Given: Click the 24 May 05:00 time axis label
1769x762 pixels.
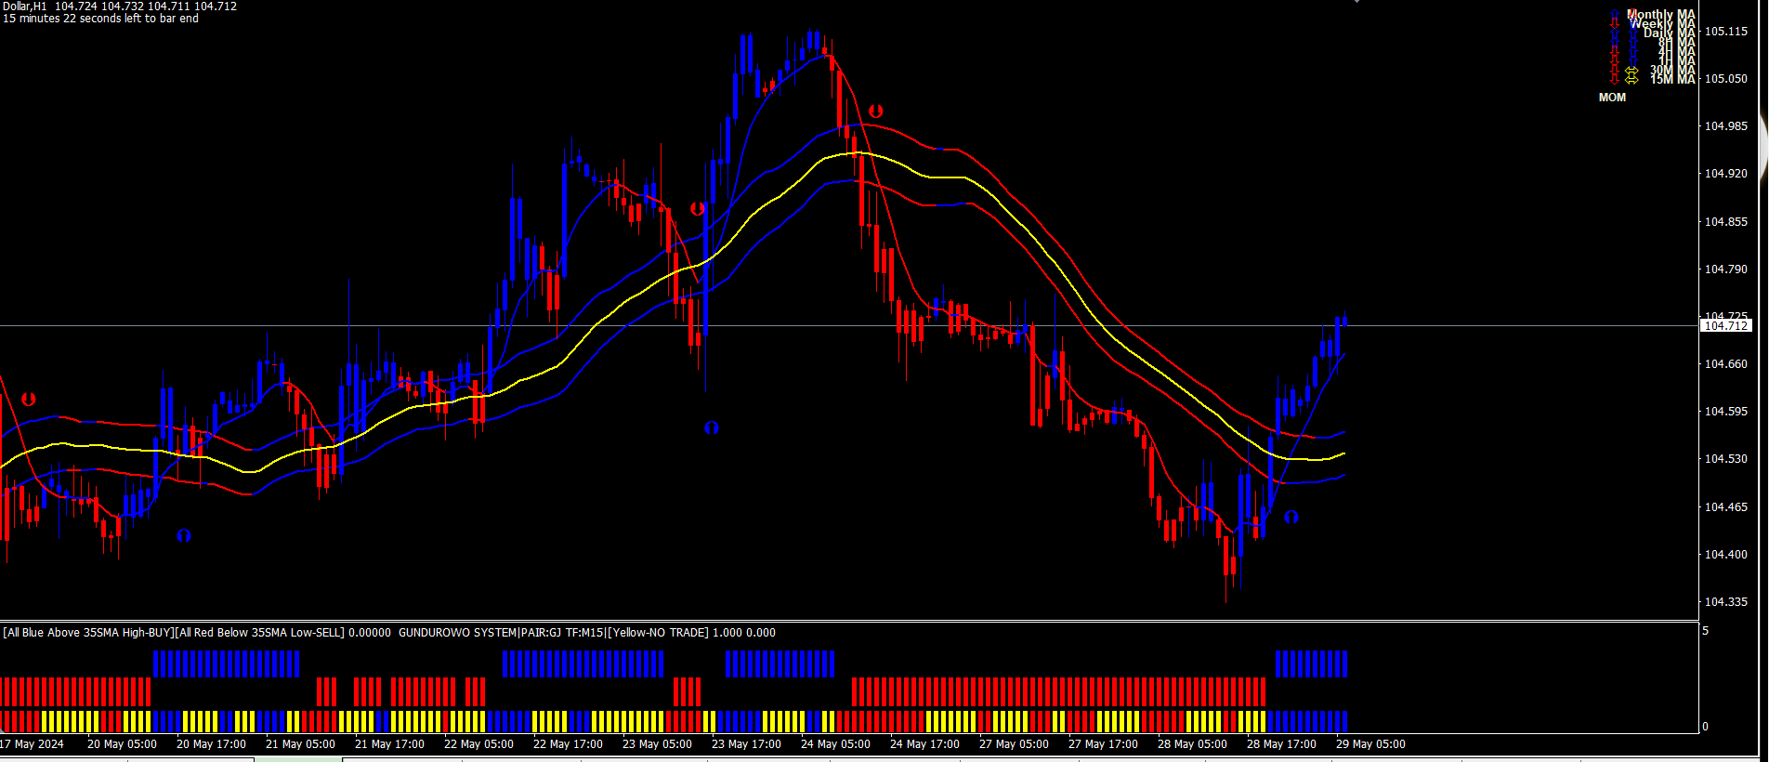Looking at the screenshot, I should (x=835, y=744).
